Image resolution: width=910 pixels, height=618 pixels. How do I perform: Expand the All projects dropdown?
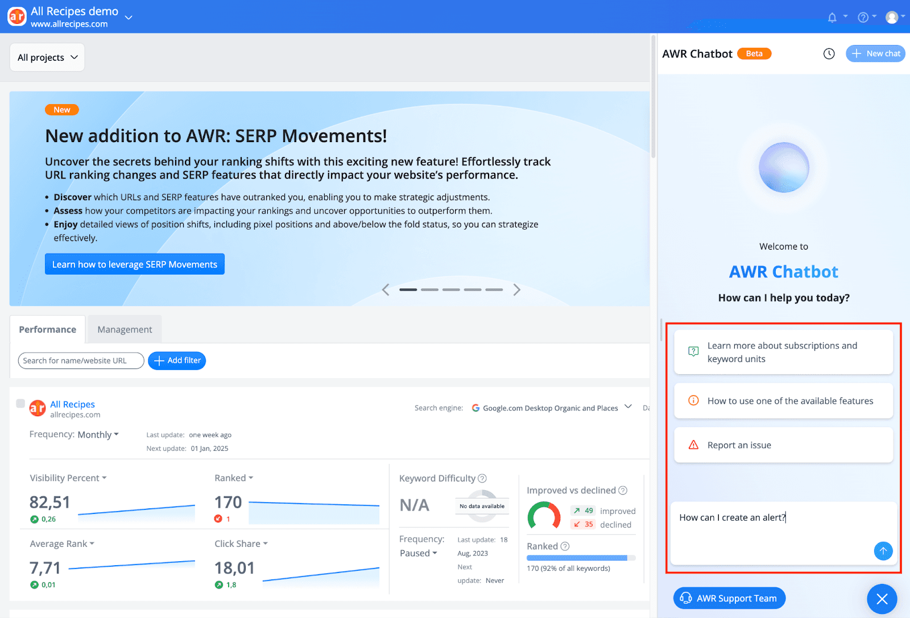(x=47, y=57)
